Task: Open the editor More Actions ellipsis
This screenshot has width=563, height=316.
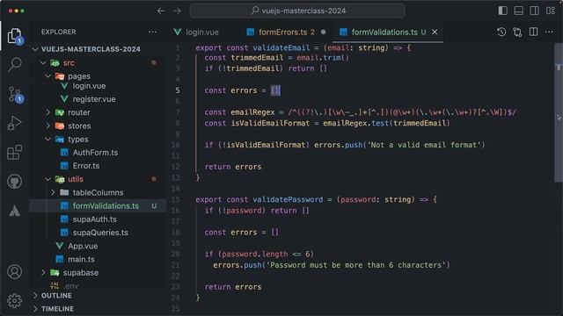Action: click(x=549, y=32)
